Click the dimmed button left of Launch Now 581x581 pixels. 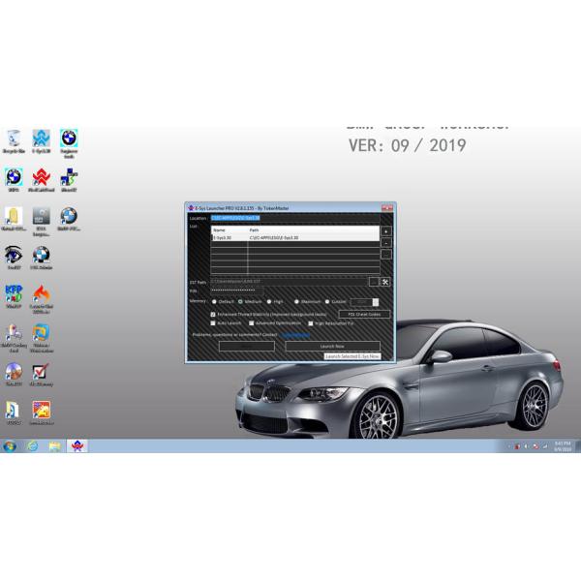(x=247, y=346)
